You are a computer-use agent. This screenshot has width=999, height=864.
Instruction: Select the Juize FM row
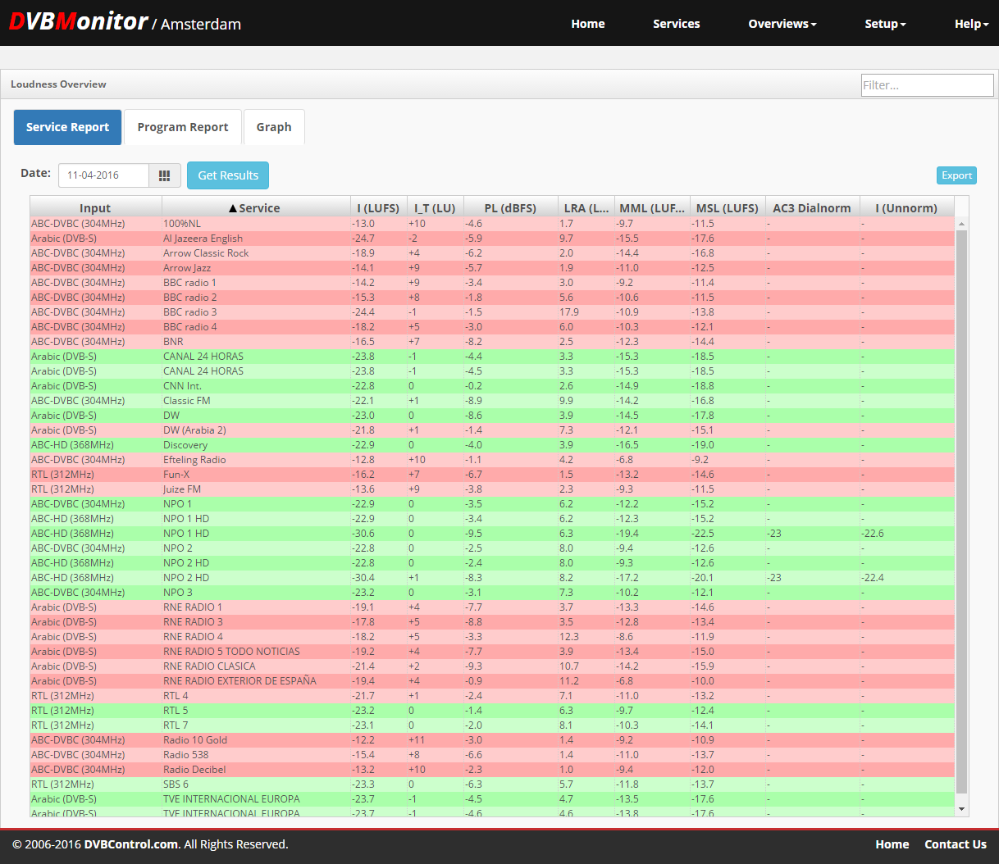492,489
